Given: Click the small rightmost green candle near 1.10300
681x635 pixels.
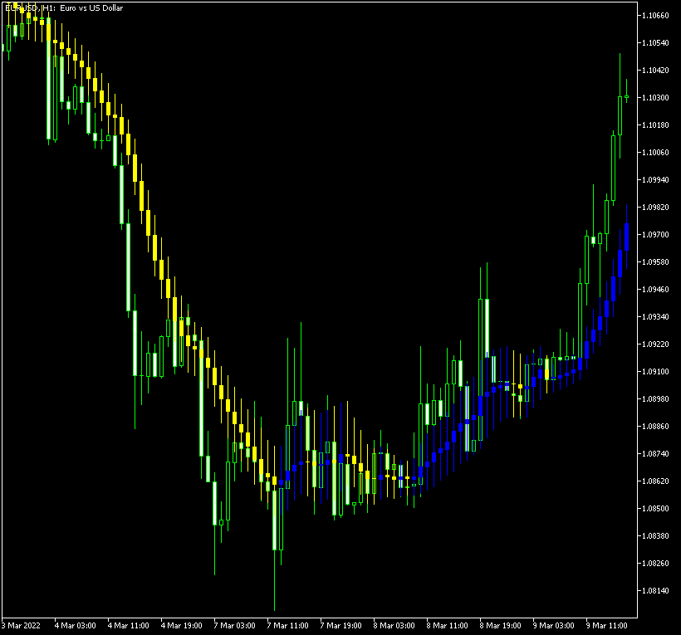Looking at the screenshot, I should (x=626, y=97).
